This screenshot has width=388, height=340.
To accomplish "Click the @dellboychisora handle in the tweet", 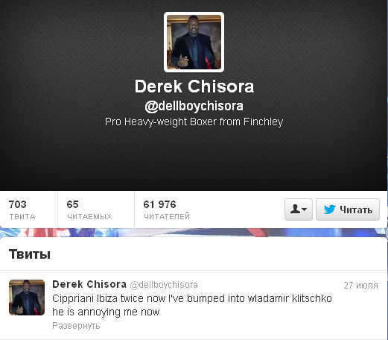I will [164, 285].
